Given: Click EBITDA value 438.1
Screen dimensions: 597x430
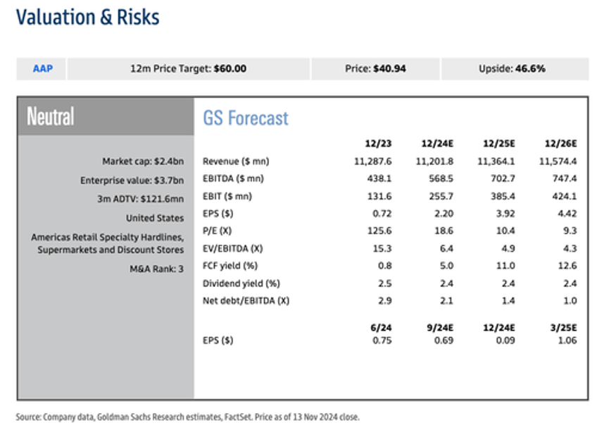Looking at the screenshot, I should [379, 178].
